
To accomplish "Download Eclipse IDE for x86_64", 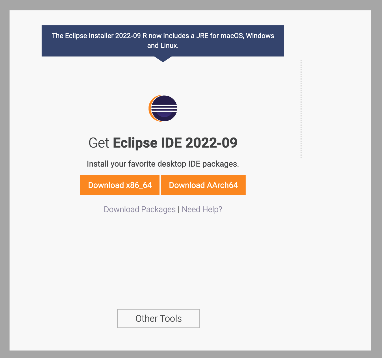I will coord(120,185).
